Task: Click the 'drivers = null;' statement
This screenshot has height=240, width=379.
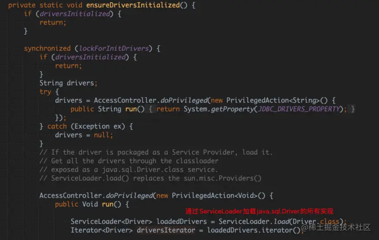Action: click(84, 135)
